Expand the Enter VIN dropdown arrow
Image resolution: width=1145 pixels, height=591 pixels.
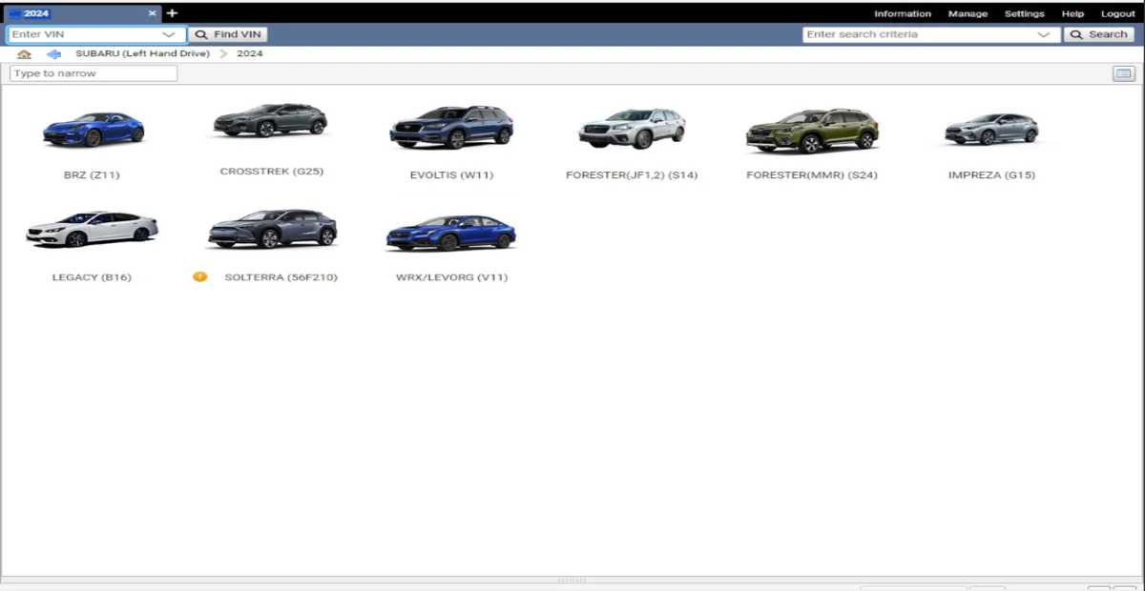tap(169, 34)
